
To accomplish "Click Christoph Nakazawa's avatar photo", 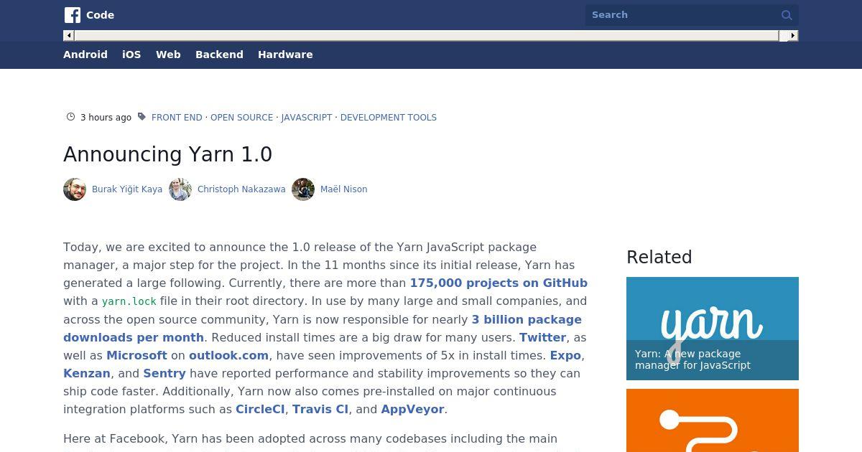I will coord(180,189).
